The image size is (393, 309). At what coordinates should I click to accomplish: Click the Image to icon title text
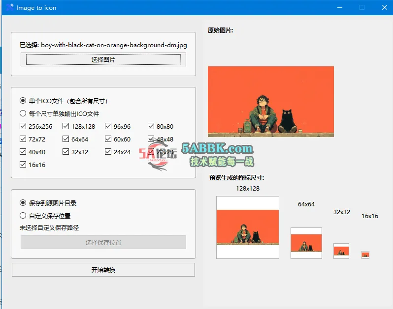click(36, 8)
